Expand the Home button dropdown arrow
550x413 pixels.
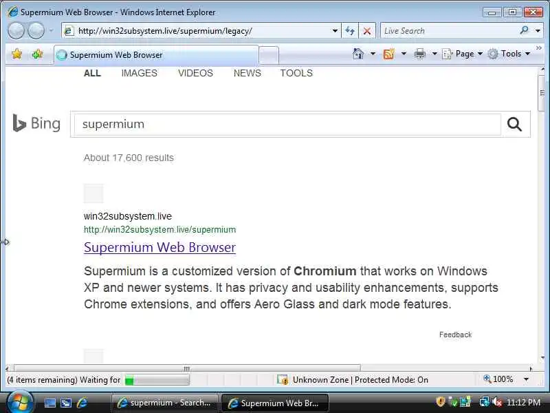click(373, 54)
